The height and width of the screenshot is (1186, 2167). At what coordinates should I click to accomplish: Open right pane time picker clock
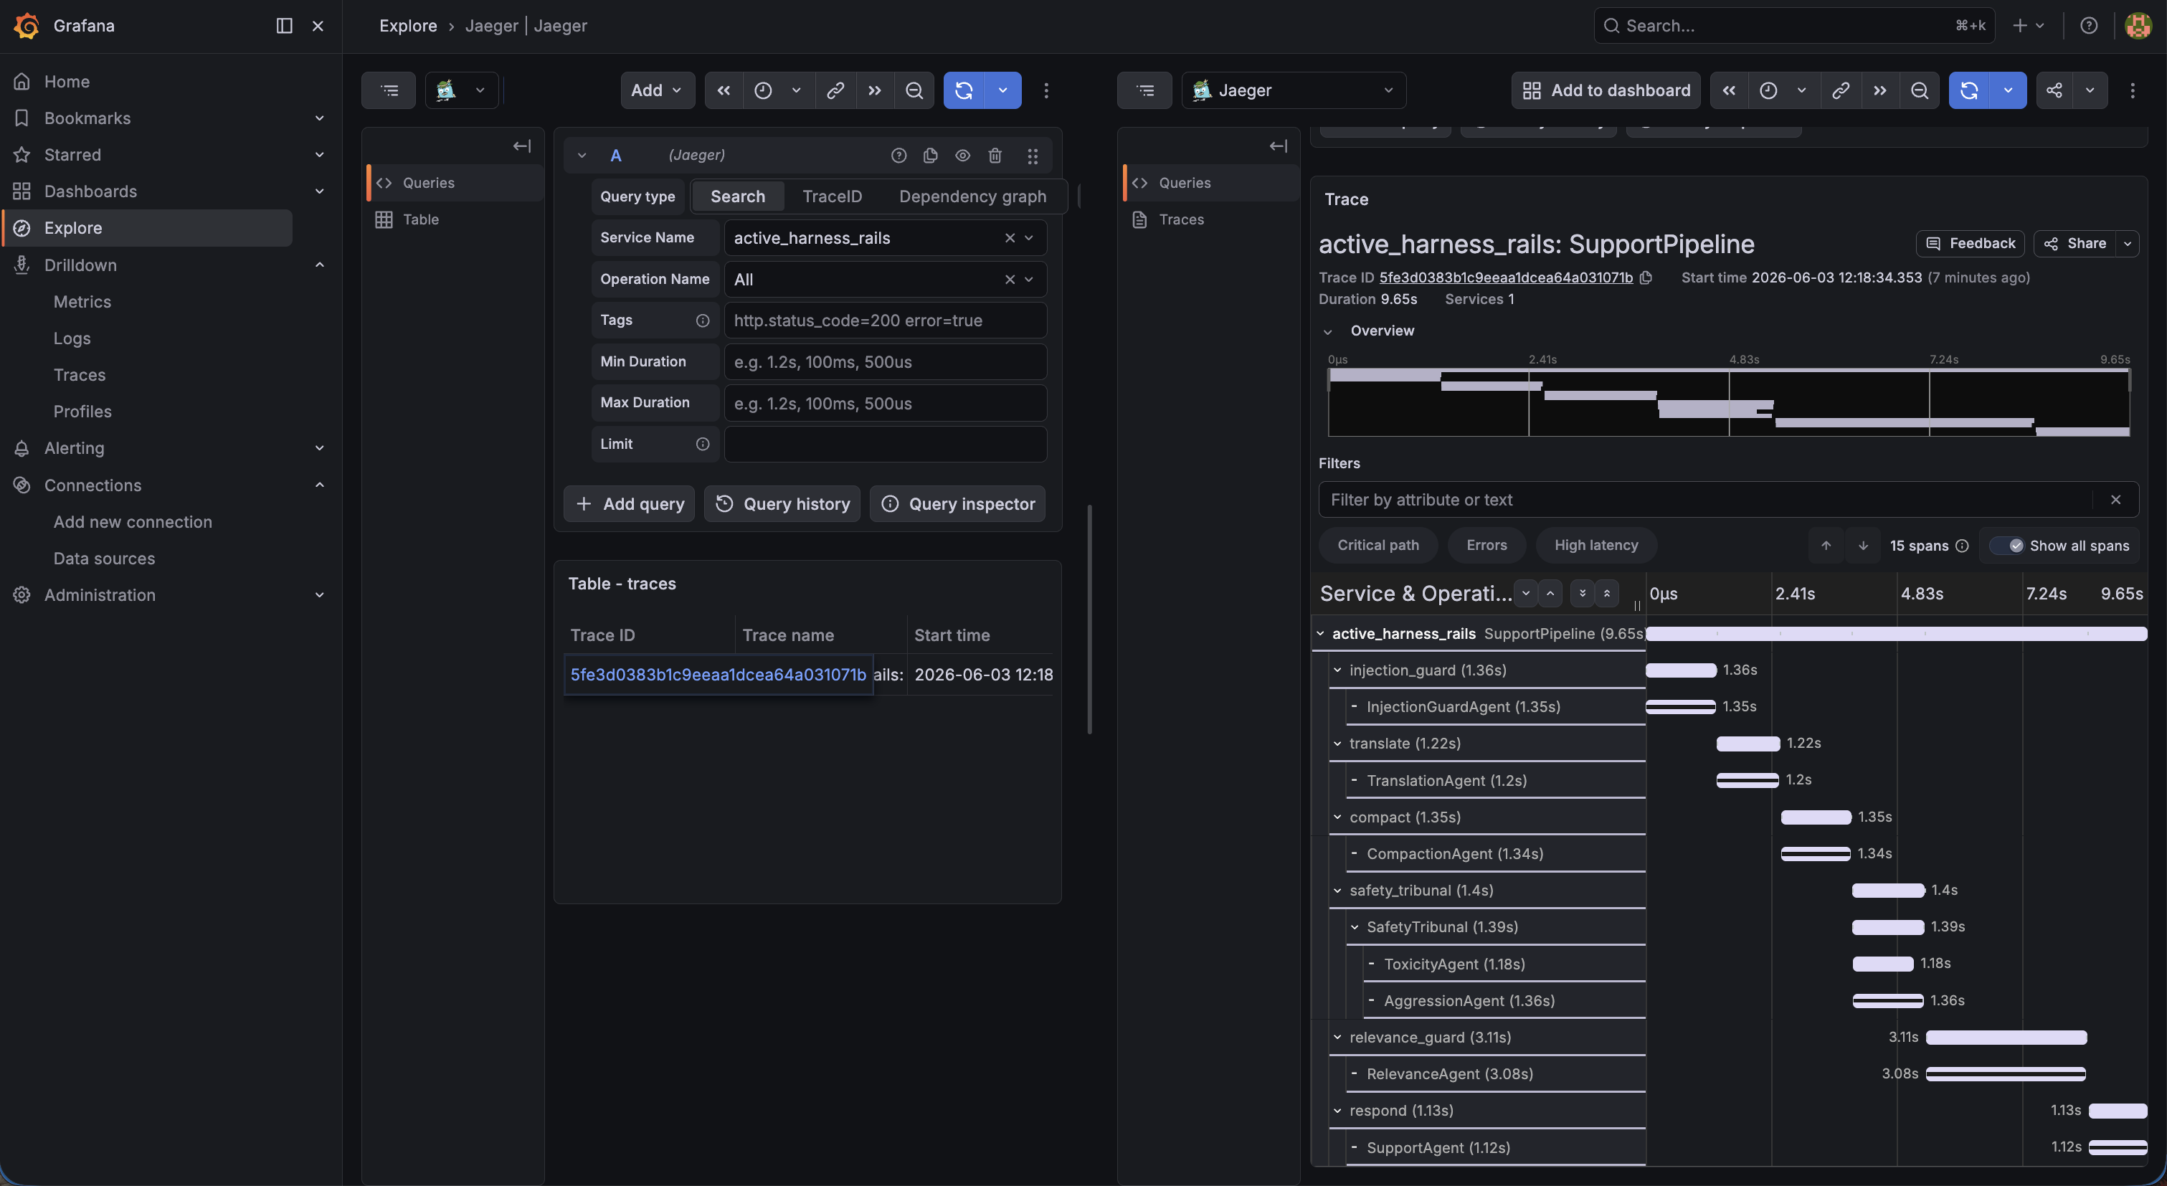click(1768, 90)
